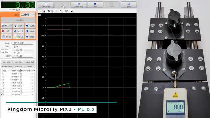Stop the running test
Image resolution: width=210 pixels, height=118 pixels.
coord(95,5)
